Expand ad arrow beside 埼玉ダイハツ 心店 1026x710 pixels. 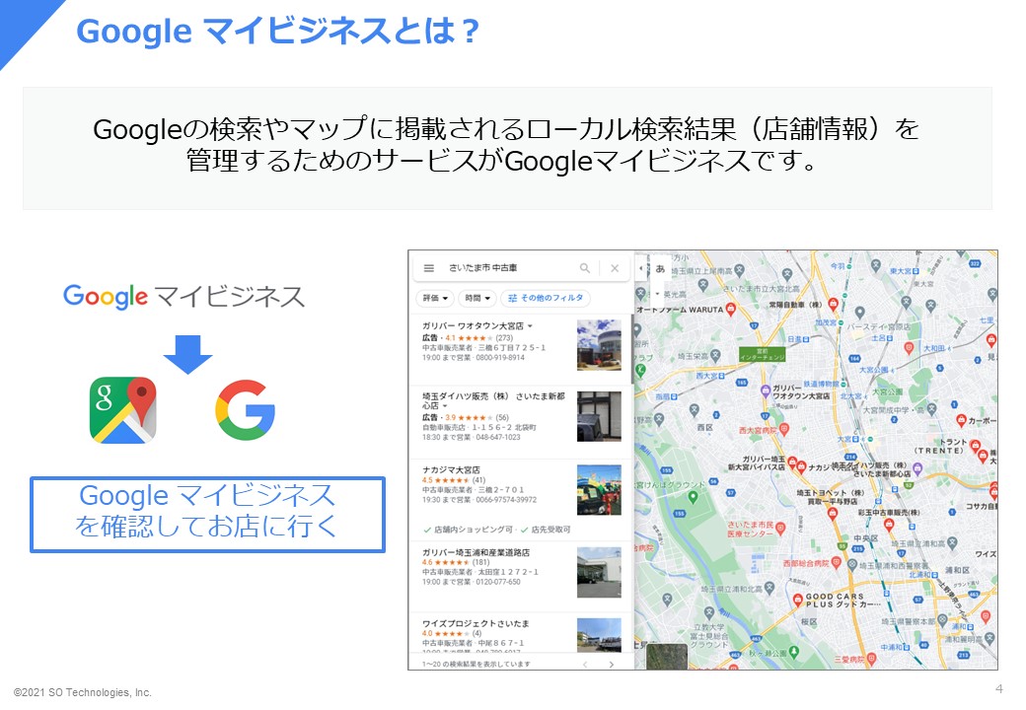(x=445, y=406)
